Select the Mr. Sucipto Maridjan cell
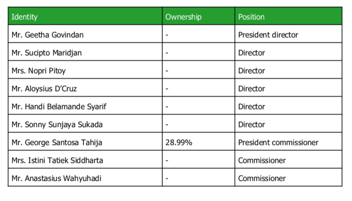The image size is (352, 201). pyautogui.click(x=85, y=52)
